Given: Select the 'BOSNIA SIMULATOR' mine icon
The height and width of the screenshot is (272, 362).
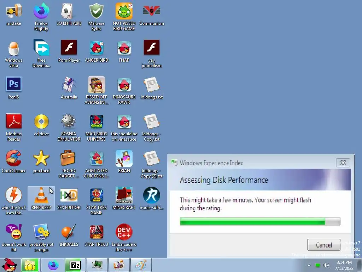Looking at the screenshot, I should 69,127.
